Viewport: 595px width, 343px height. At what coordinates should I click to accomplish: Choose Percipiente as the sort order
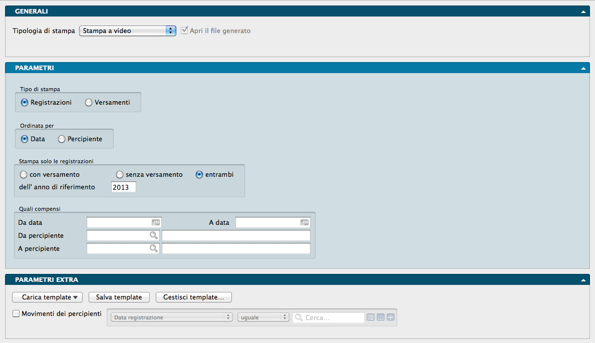[x=62, y=139]
